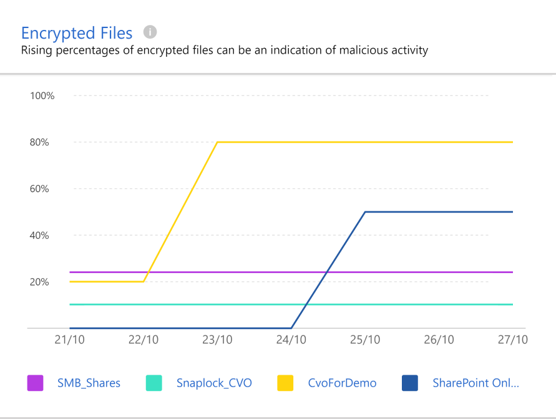Click the 22/10 date on the x-axis

pyautogui.click(x=144, y=340)
